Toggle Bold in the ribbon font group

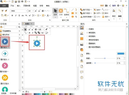(x=12, y=16)
